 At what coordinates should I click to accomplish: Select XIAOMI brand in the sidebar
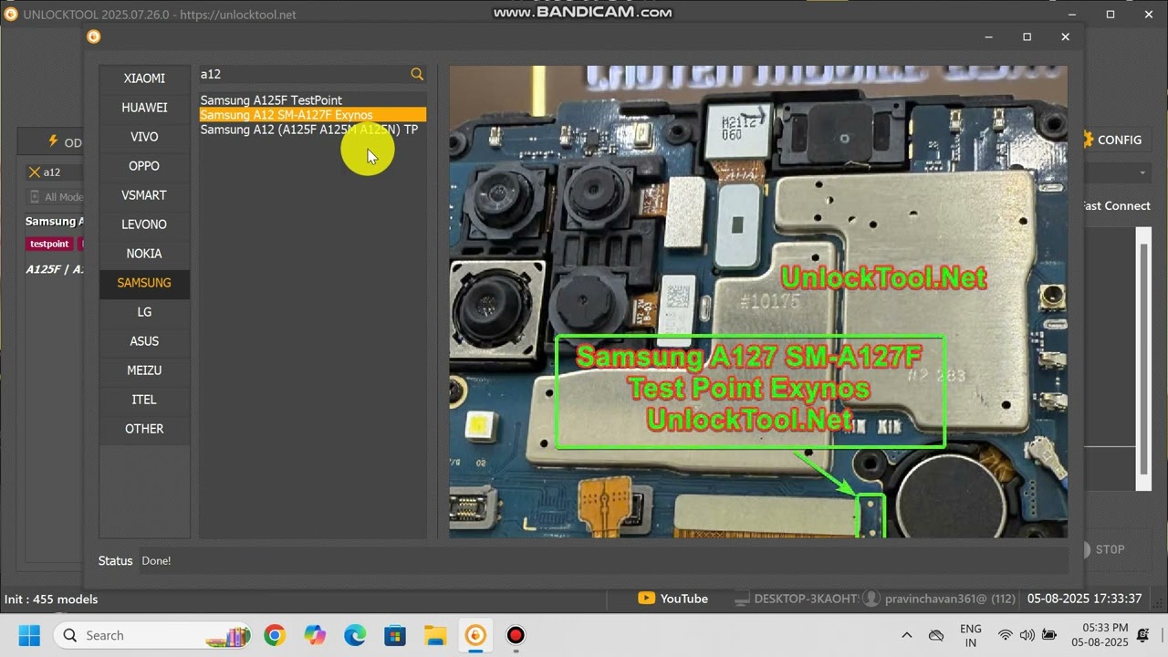click(x=144, y=78)
